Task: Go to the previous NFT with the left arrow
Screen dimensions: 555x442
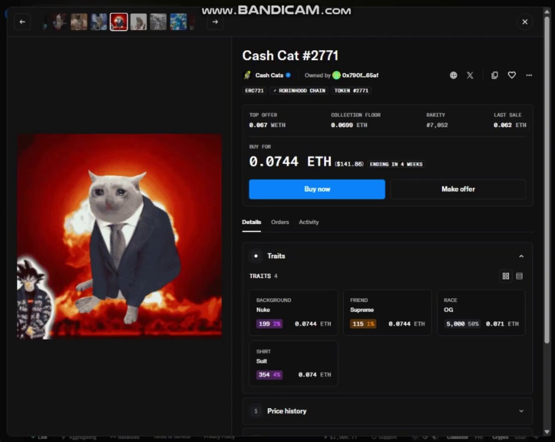Action: pyautogui.click(x=22, y=22)
